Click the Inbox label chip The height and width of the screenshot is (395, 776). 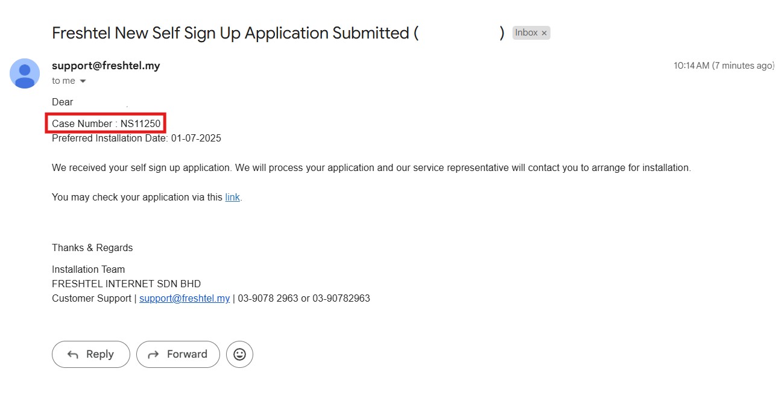pos(526,33)
